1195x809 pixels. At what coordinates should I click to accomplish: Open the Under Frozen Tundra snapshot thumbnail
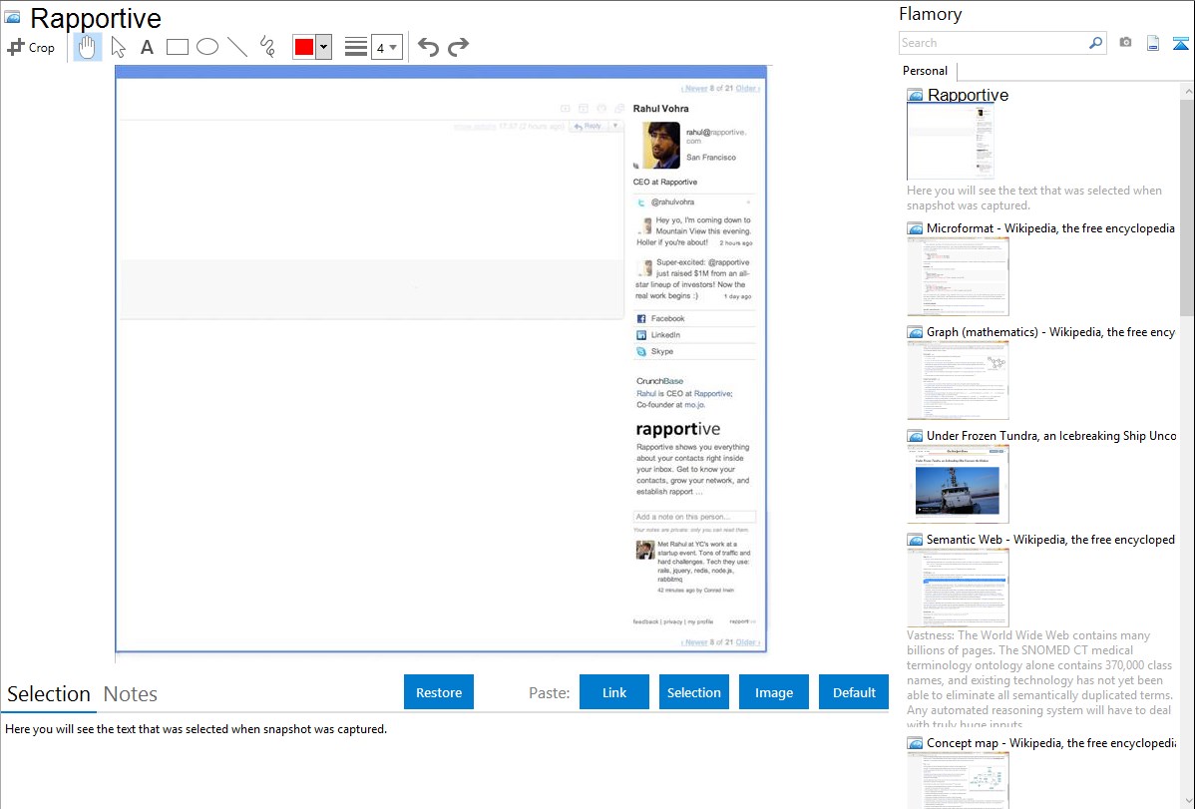point(958,484)
